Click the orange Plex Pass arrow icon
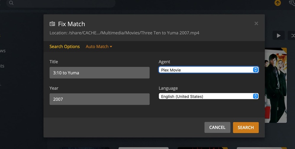Screen dimensions: 295x149 pyautogui.click(x=278, y=3)
